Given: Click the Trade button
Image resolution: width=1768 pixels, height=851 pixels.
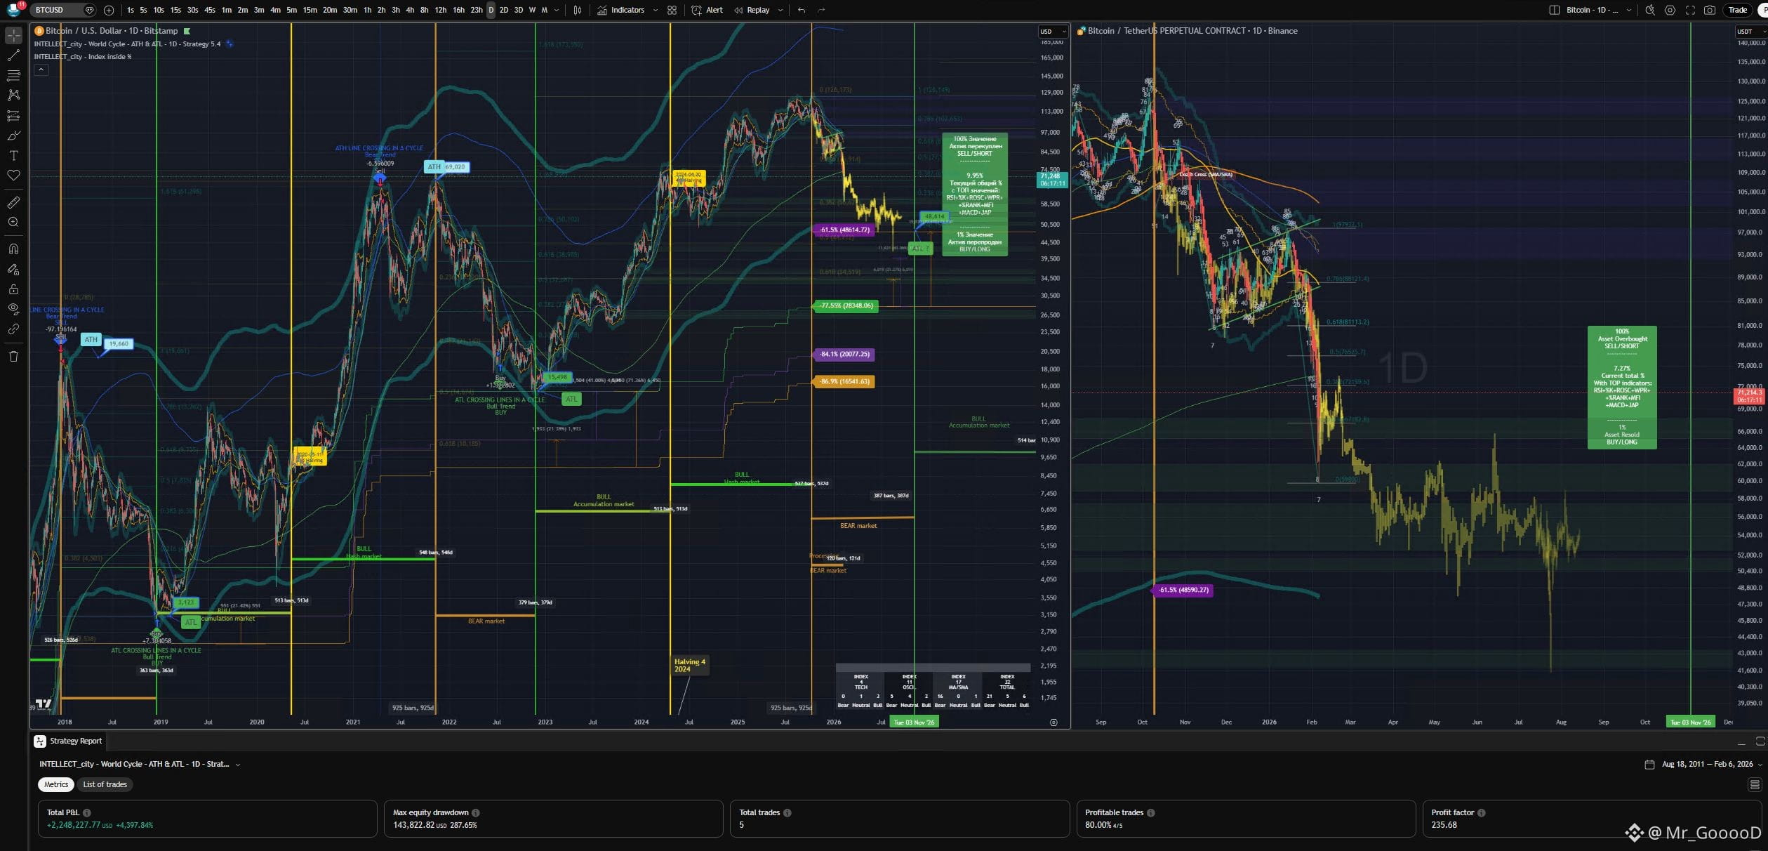Looking at the screenshot, I should 1738,10.
